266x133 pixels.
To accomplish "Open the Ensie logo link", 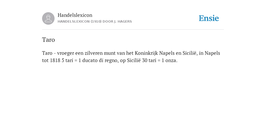I will [x=209, y=18].
